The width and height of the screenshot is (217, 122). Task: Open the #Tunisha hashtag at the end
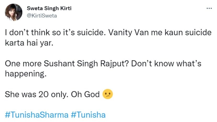pos(88,115)
